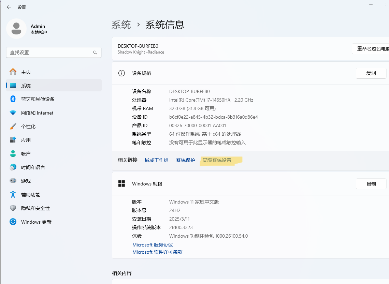The image size is (389, 284).
Task: Open the 应用 category label
Action: pos(26,140)
